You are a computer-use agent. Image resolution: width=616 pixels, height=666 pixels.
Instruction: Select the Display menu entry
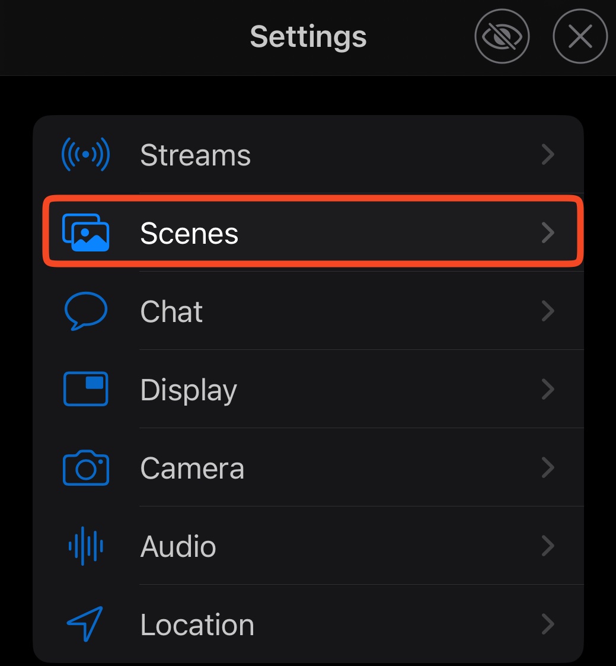coord(308,389)
